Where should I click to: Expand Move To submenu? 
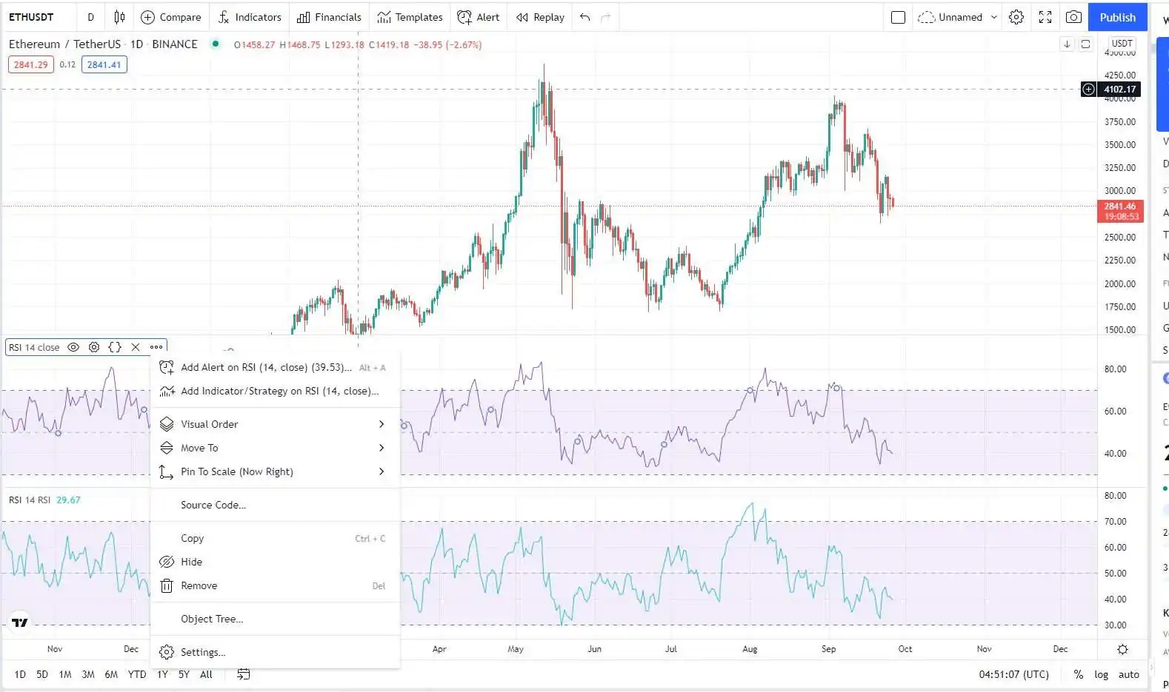click(275, 448)
